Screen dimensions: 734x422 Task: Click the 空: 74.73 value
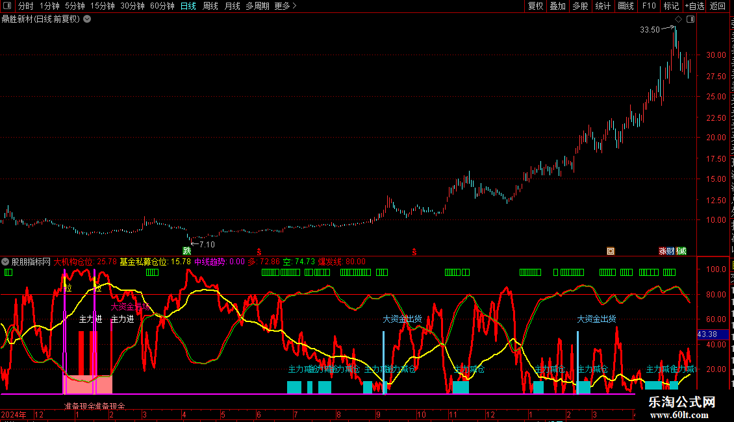pyautogui.click(x=299, y=262)
